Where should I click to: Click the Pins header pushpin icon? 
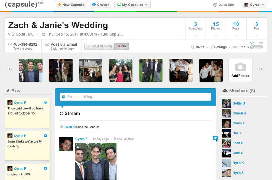coord(8,90)
